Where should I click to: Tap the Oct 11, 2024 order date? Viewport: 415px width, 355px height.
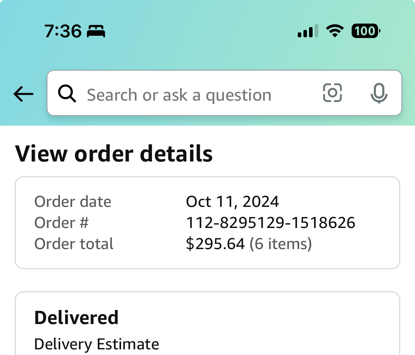(x=232, y=202)
